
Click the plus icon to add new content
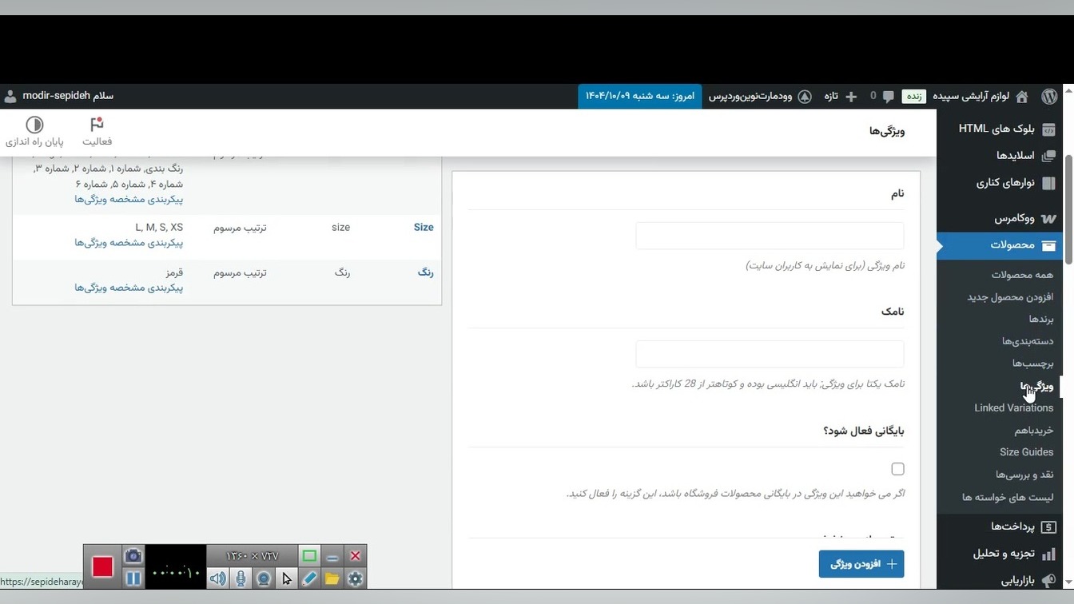[851, 96]
